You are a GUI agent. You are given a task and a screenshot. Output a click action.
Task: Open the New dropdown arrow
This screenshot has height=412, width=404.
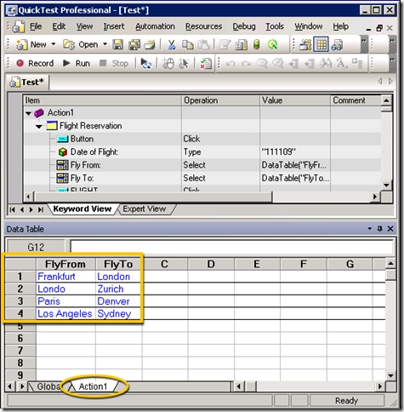tap(54, 44)
